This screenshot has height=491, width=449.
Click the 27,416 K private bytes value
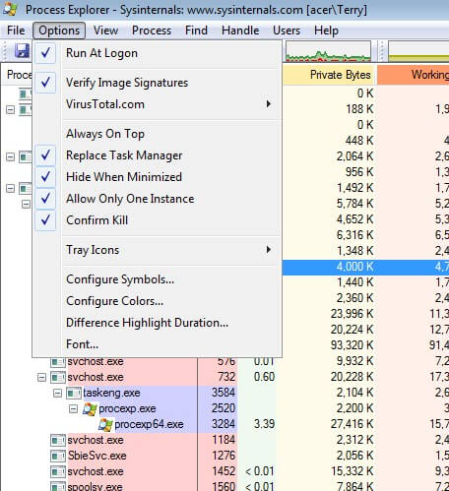click(x=352, y=424)
